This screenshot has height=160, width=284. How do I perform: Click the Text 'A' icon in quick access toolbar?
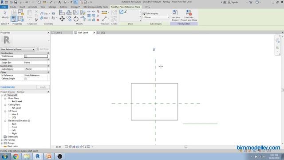59,2
